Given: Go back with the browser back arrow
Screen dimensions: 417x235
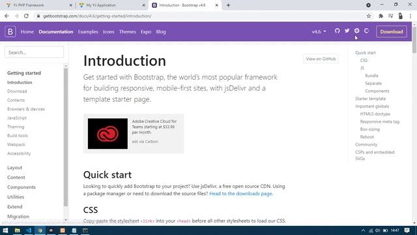Looking at the screenshot, I should 7,16.
